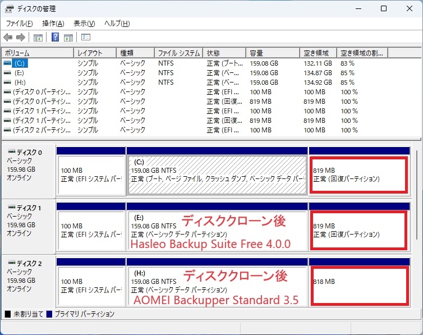Select the (E:) 159.08 GB NTFS partition block
The width and height of the screenshot is (423, 335).
[x=218, y=230]
